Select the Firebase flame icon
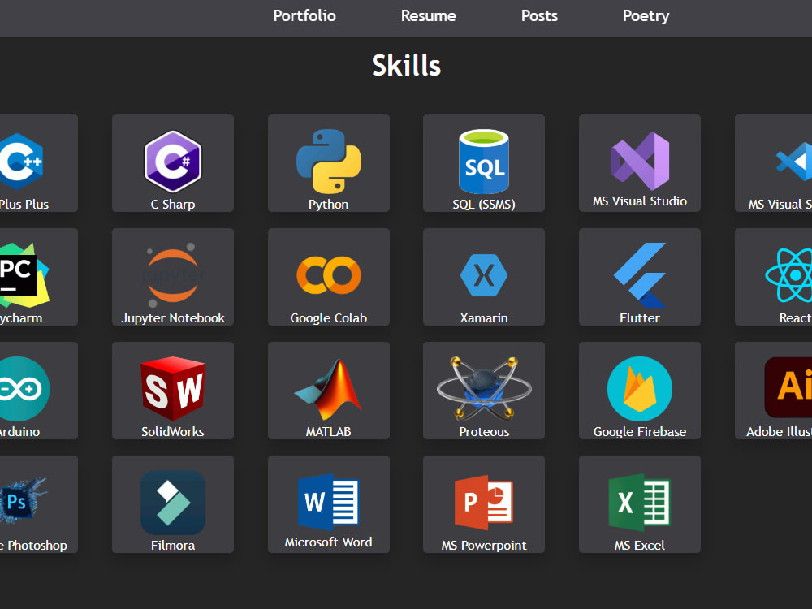 pos(640,388)
